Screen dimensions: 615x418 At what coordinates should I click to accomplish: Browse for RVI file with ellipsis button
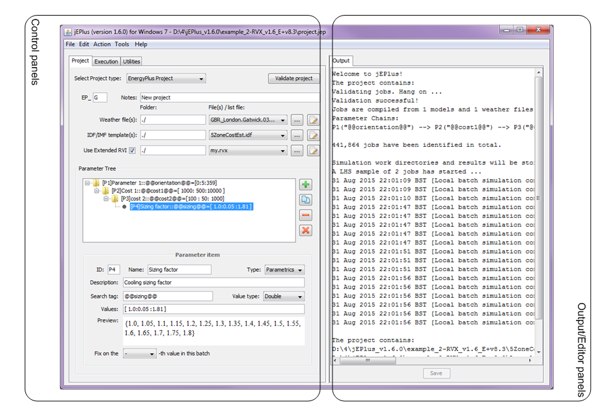tap(297, 150)
